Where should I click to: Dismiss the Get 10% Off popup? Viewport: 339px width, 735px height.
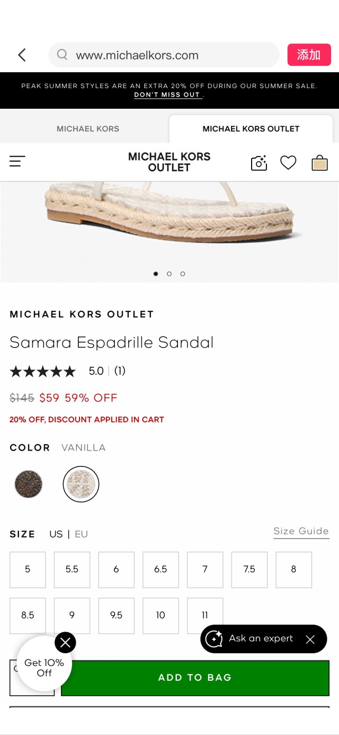[65, 642]
